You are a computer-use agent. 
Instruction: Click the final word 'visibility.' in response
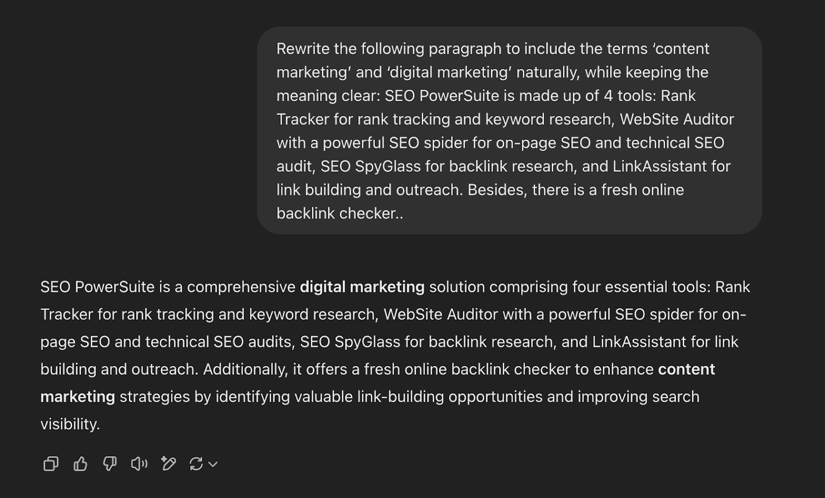click(x=70, y=424)
